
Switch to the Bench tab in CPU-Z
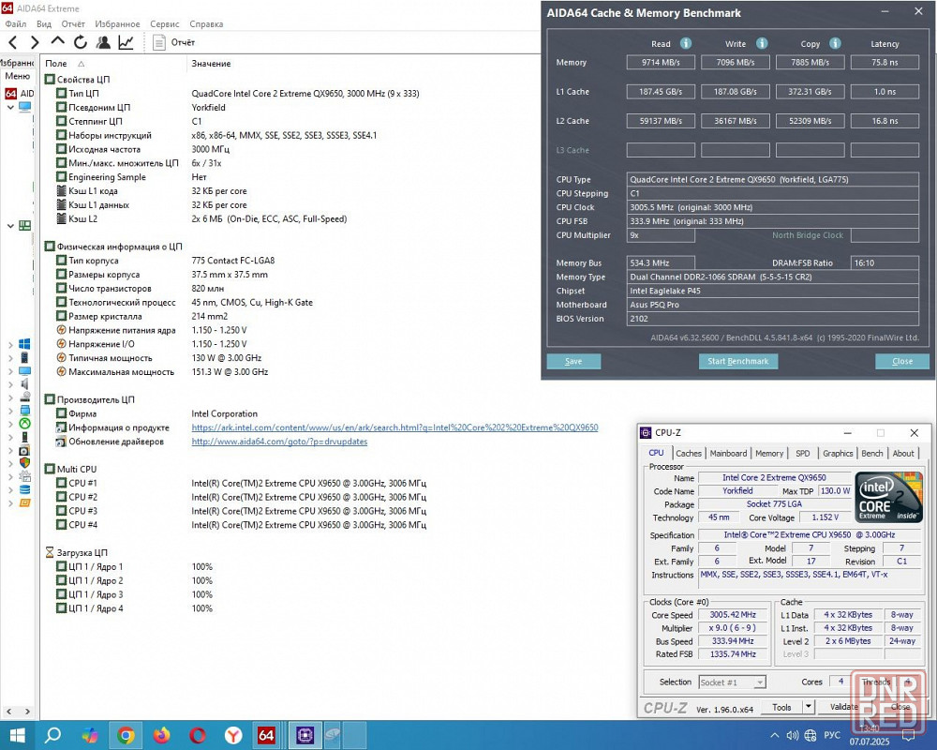pyautogui.click(x=871, y=454)
